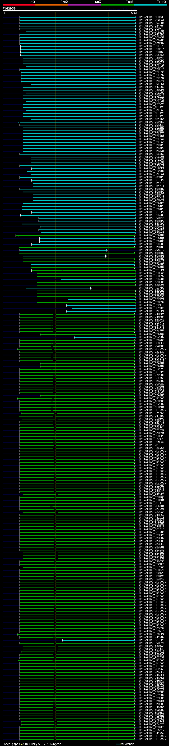
Task: Select hit label UniRef100_Q195D9
Action: (x=152, y=61)
